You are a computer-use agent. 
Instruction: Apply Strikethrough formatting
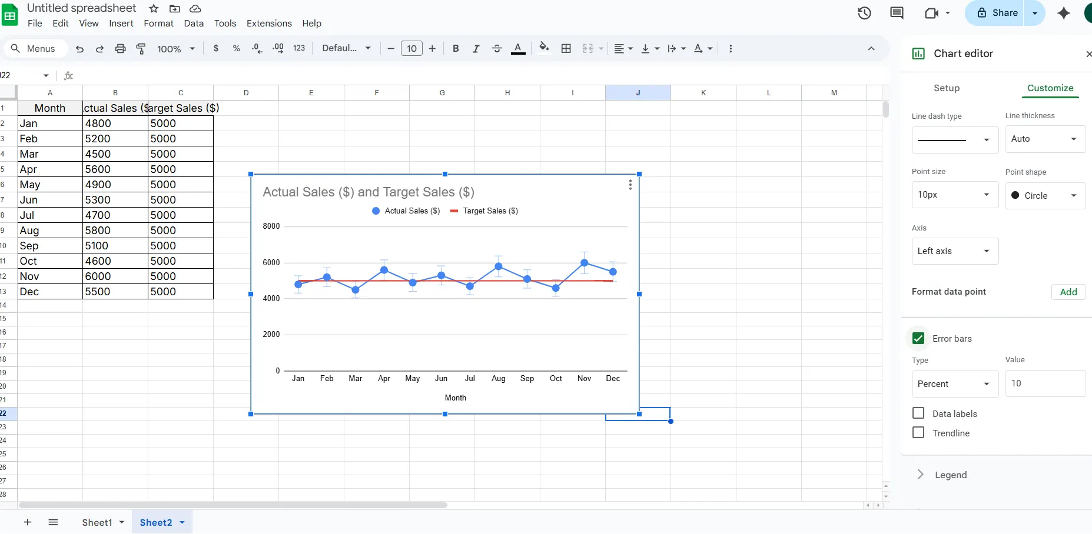pos(496,49)
